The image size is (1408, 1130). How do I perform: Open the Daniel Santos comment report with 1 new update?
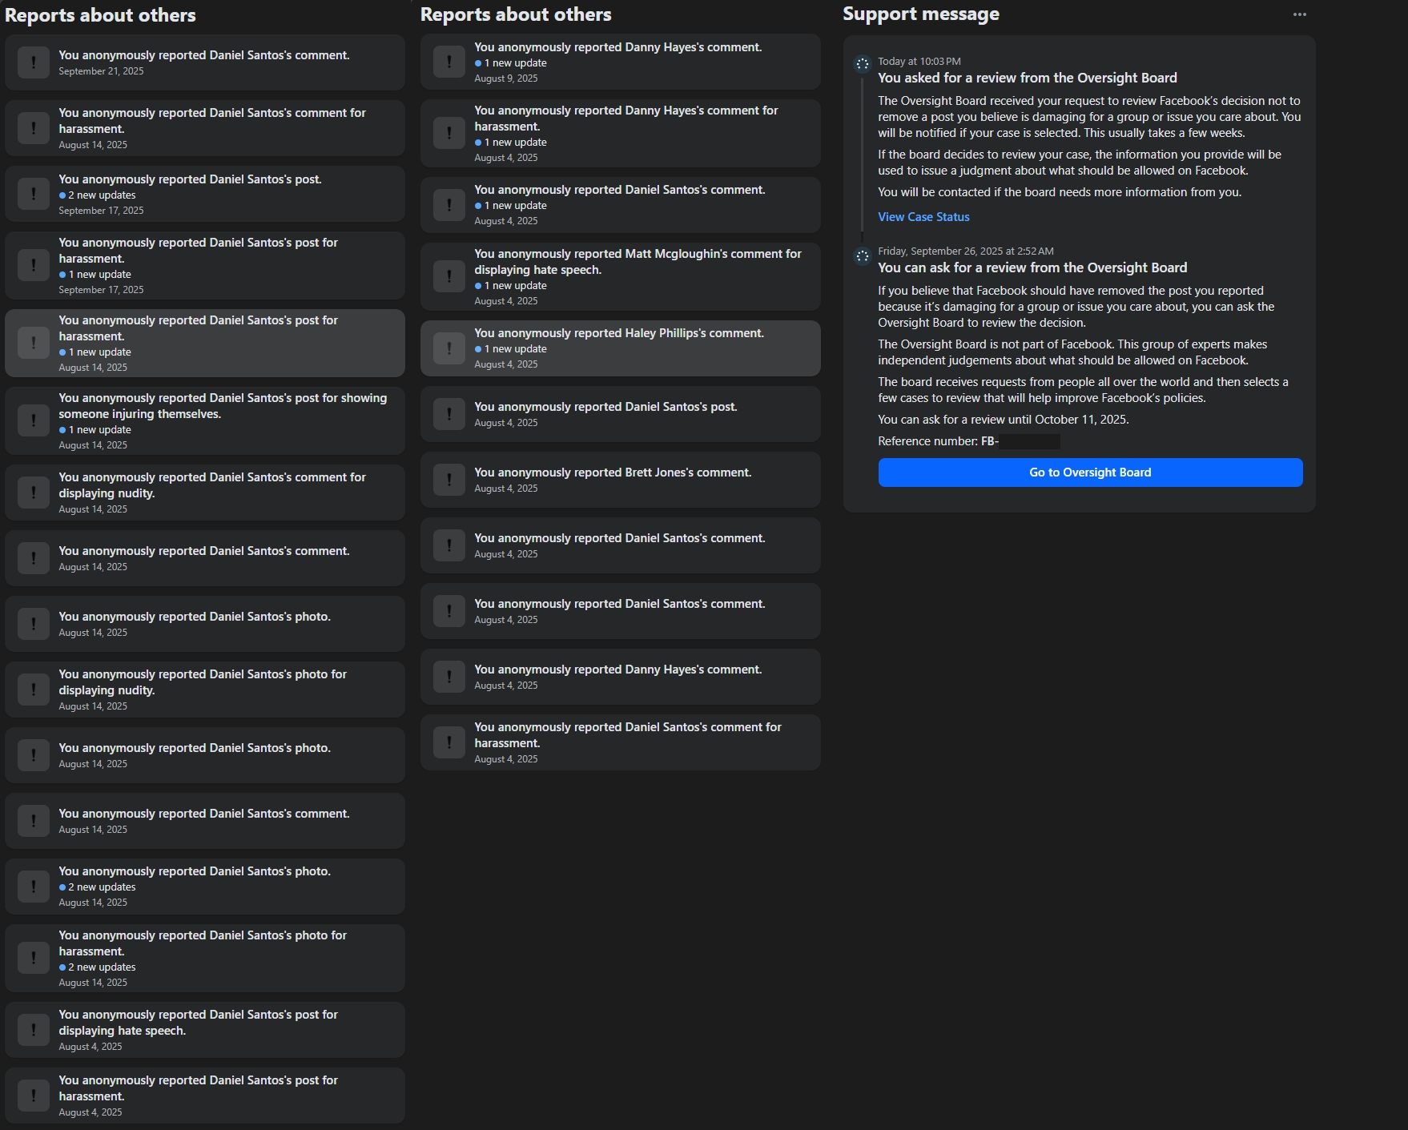point(621,205)
